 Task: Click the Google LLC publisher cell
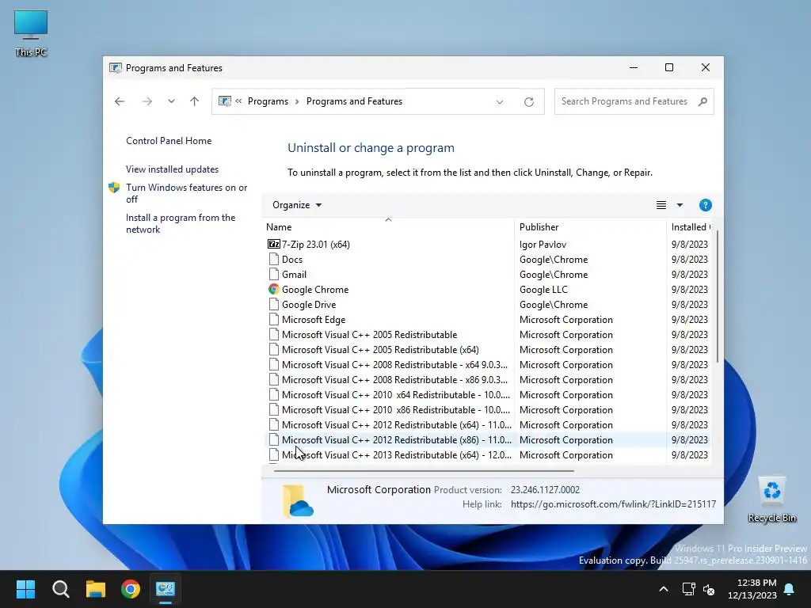point(543,290)
